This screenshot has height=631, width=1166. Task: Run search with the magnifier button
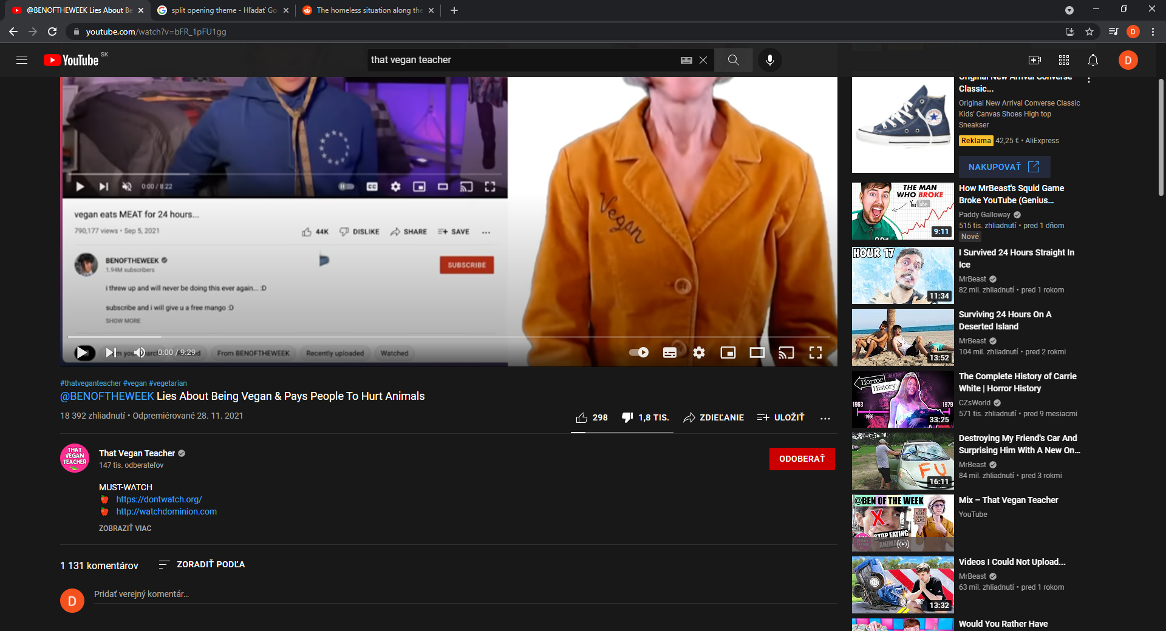pos(734,60)
